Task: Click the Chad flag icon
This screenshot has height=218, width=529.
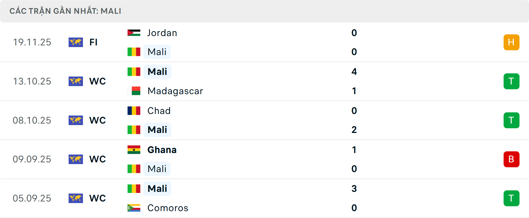Action: pos(134,111)
